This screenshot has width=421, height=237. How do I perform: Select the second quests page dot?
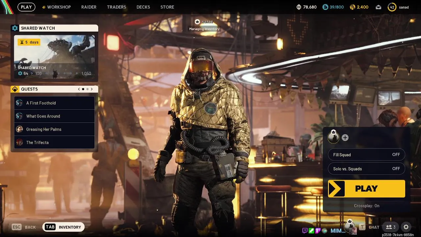(87, 89)
